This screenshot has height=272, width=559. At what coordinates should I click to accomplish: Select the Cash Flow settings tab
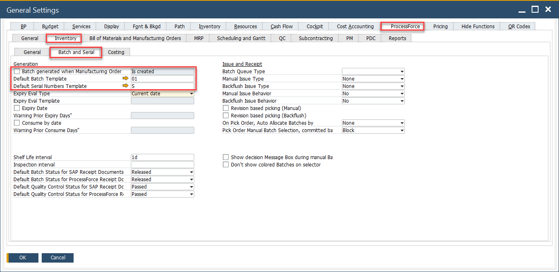[281, 26]
